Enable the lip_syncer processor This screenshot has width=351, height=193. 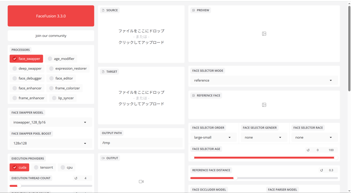click(63, 98)
